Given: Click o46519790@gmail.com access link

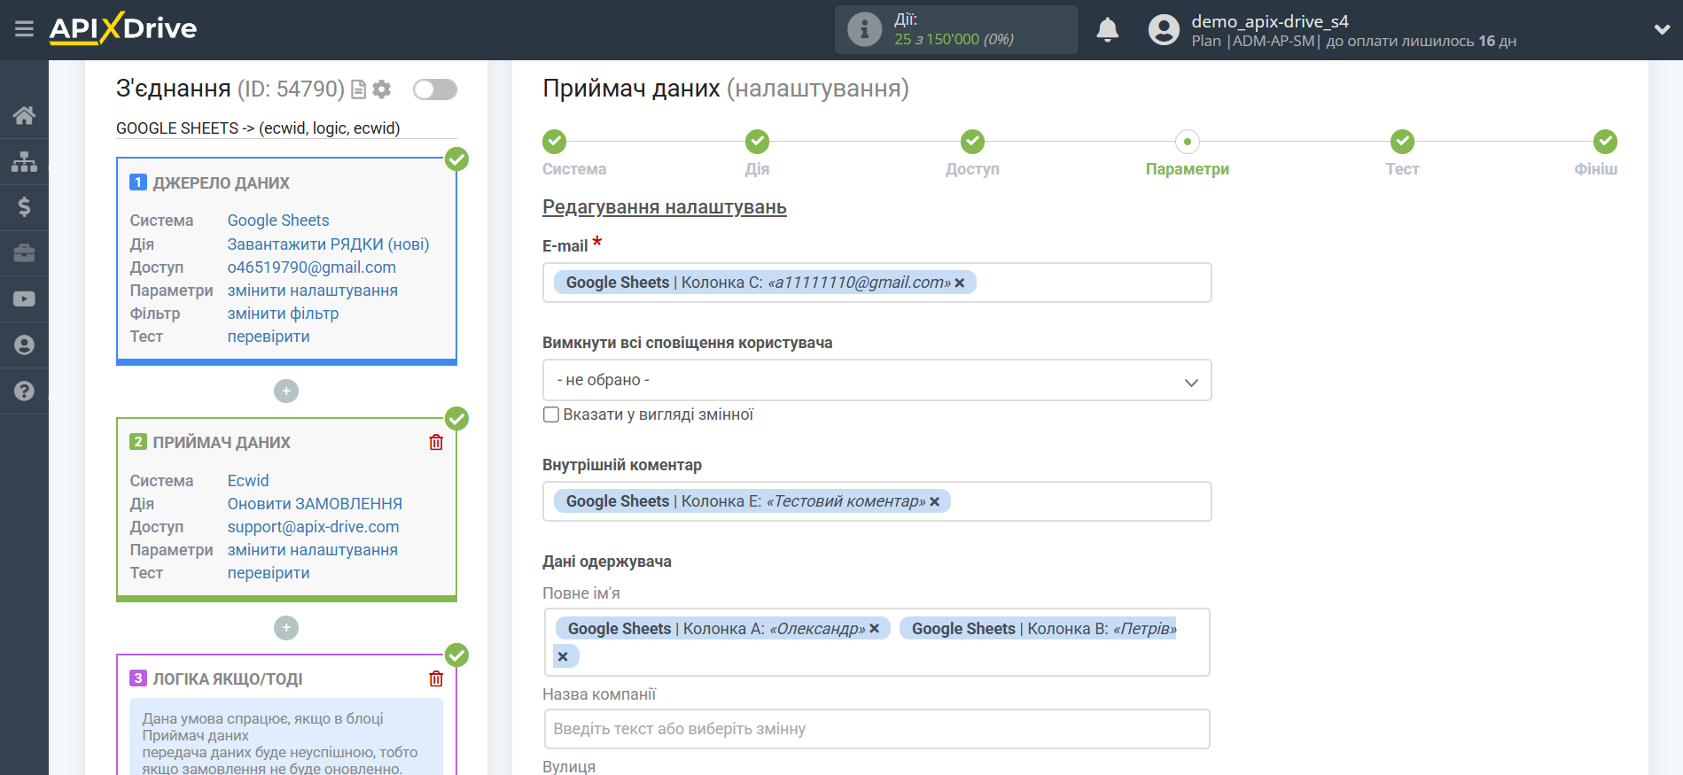Looking at the screenshot, I should click(x=311, y=267).
